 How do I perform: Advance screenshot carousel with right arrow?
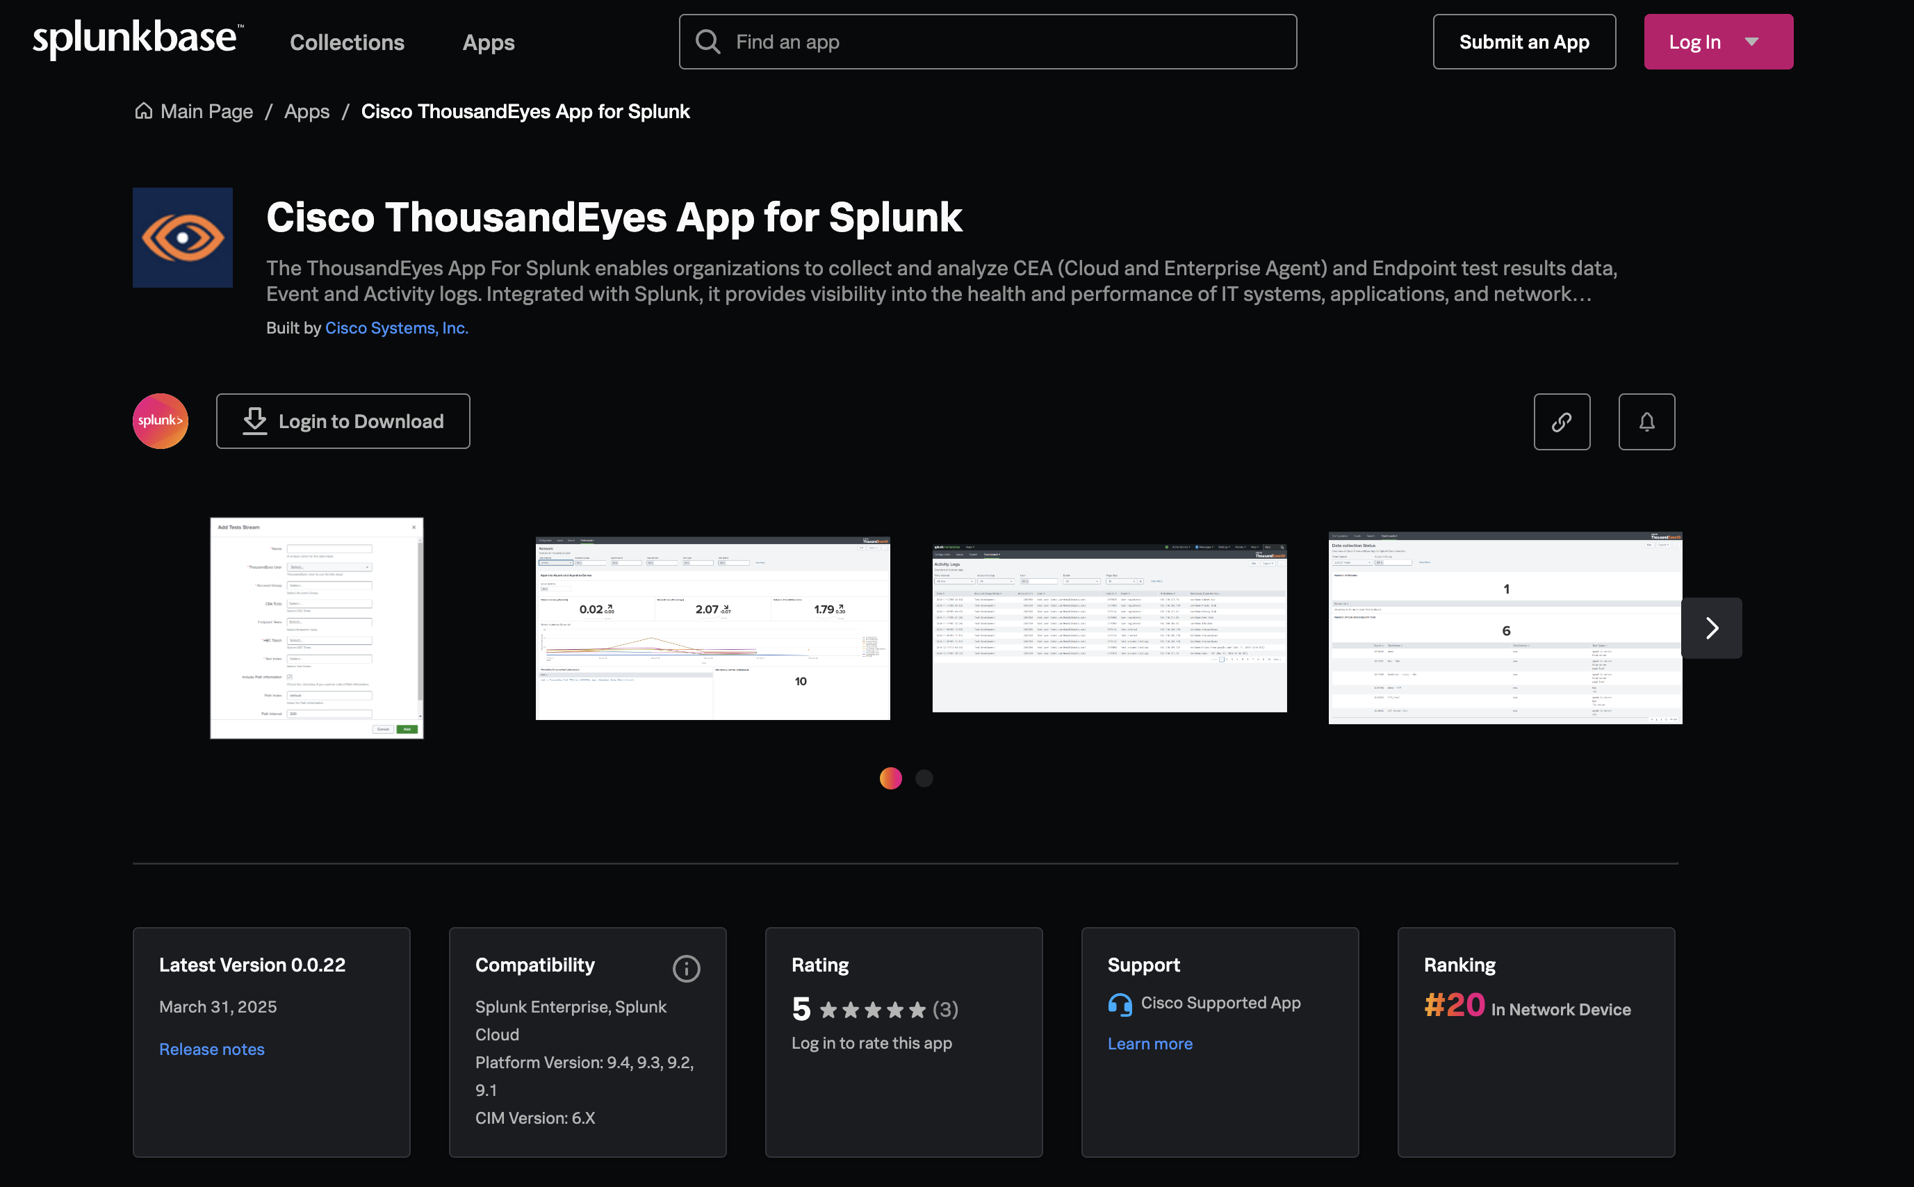(x=1712, y=628)
